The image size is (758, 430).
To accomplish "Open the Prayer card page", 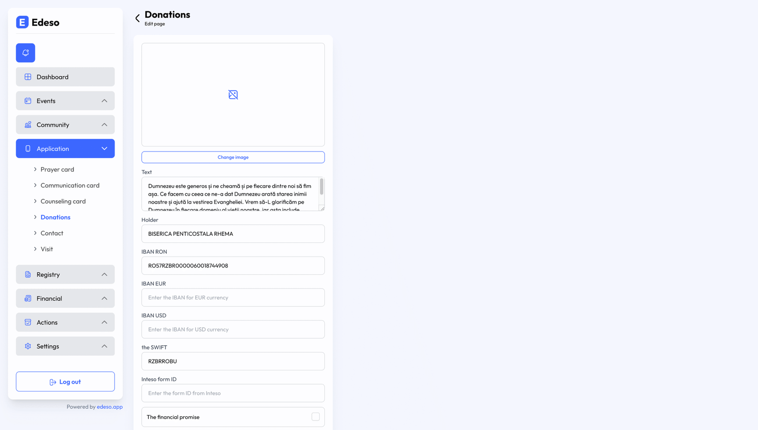I will pyautogui.click(x=57, y=170).
